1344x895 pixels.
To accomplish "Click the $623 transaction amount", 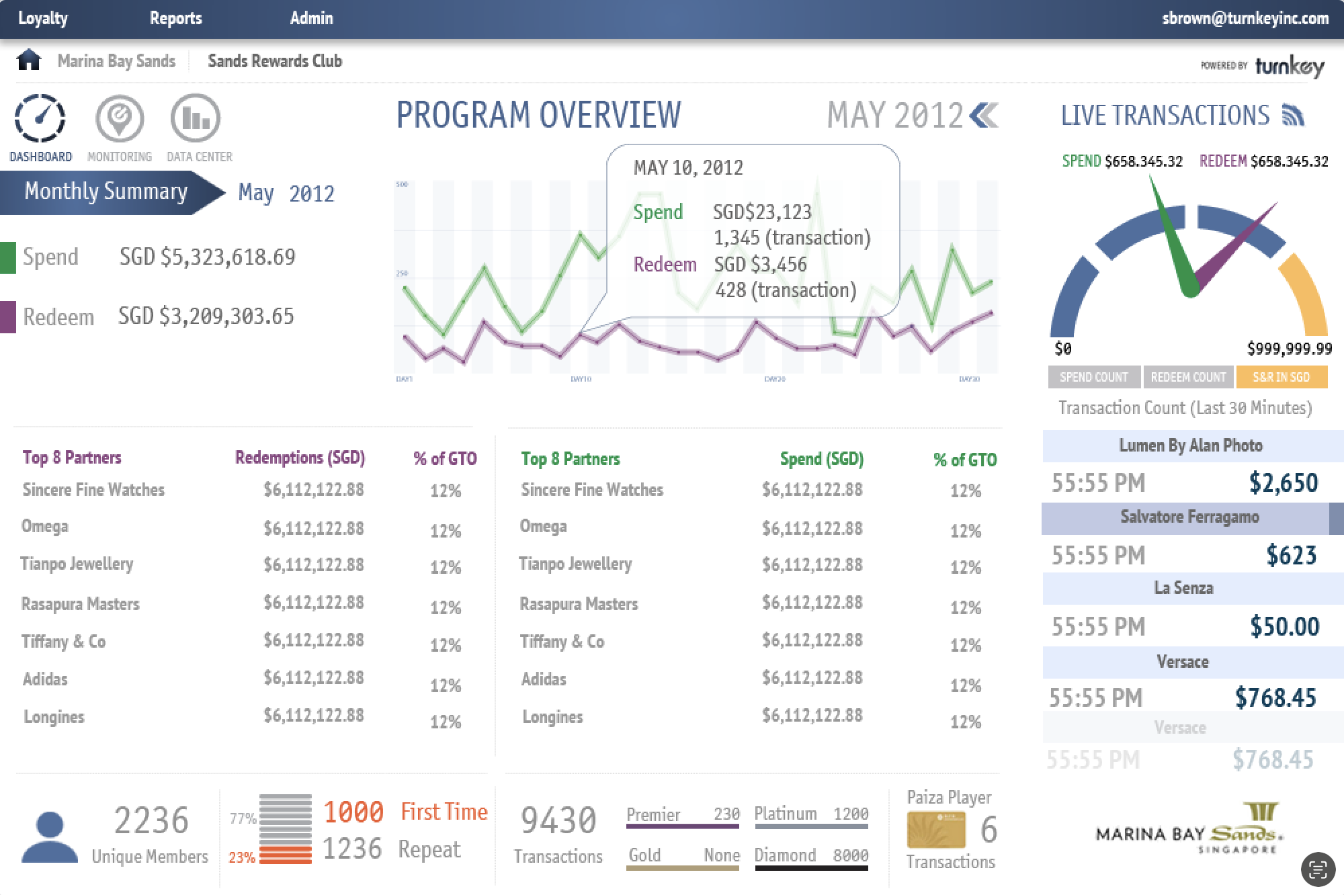I will (1291, 555).
